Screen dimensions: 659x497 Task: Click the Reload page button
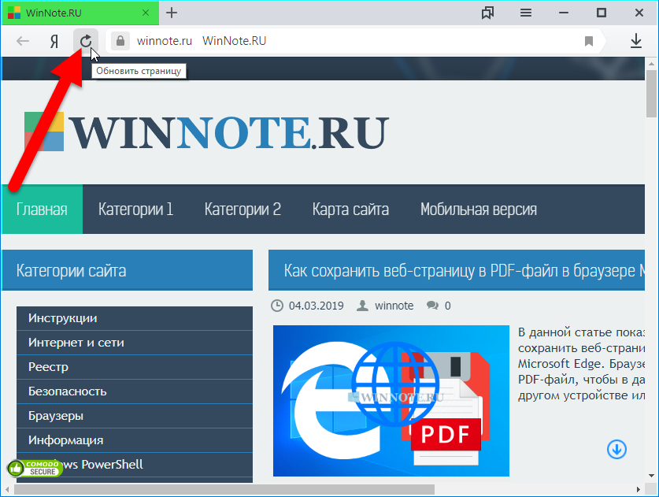86,41
